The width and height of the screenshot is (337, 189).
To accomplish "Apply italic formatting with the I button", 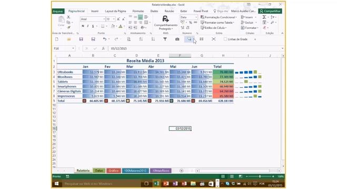I will [88, 26].
